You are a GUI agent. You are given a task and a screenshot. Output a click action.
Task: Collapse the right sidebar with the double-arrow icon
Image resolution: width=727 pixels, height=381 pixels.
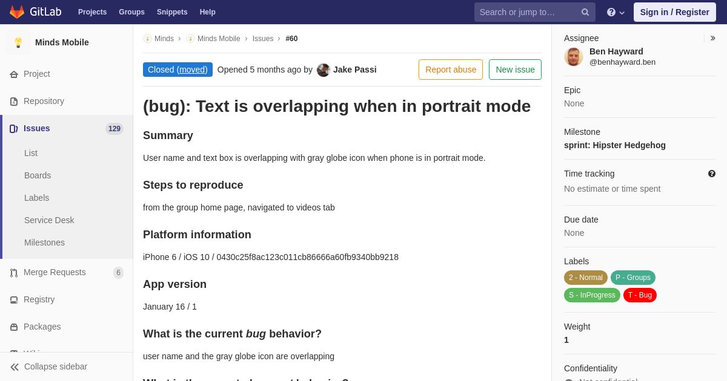coord(712,38)
